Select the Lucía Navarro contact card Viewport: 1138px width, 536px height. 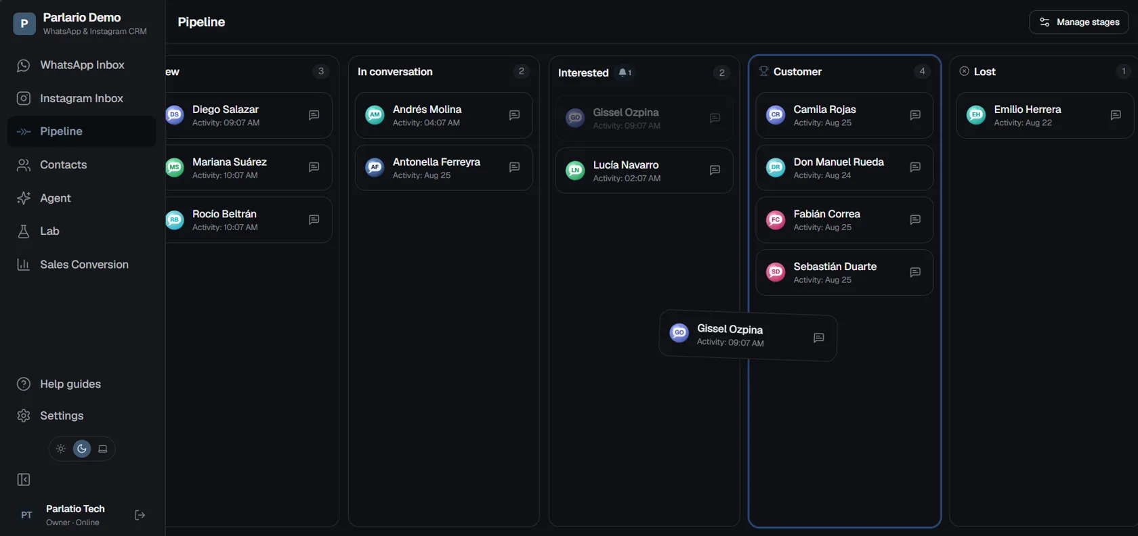pyautogui.click(x=644, y=171)
